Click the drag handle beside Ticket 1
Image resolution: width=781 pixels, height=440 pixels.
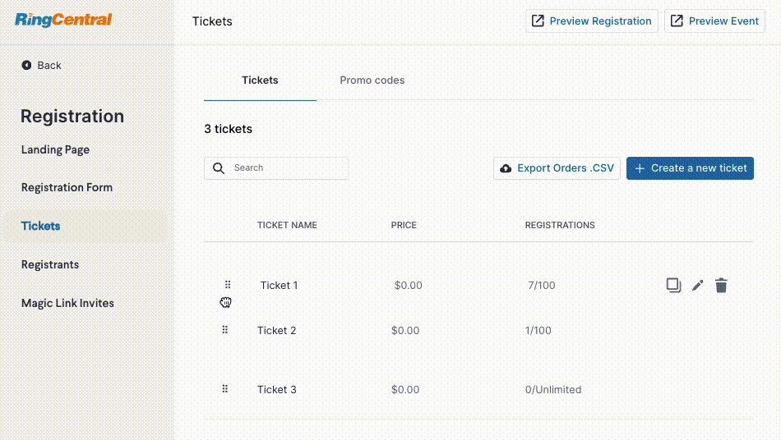pyautogui.click(x=228, y=284)
